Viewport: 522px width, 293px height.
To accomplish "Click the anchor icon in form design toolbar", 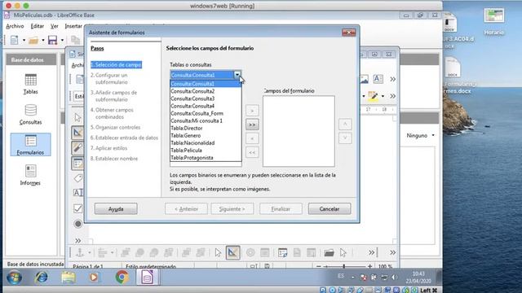I will (80, 252).
